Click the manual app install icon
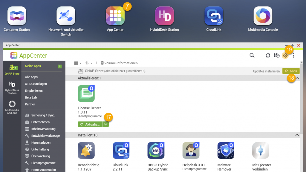The image size is (306, 172). [x=276, y=55]
